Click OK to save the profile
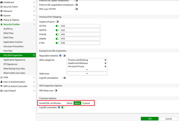The image size is (179, 121). (x=150, y=119)
